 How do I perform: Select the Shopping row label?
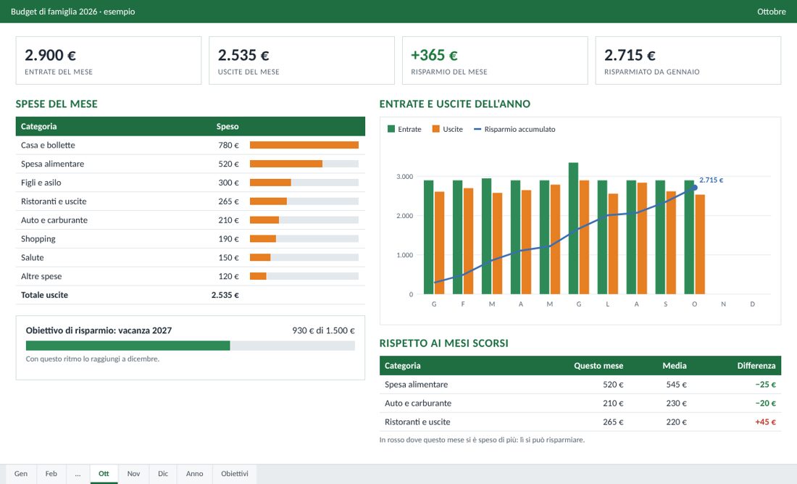[38, 238]
